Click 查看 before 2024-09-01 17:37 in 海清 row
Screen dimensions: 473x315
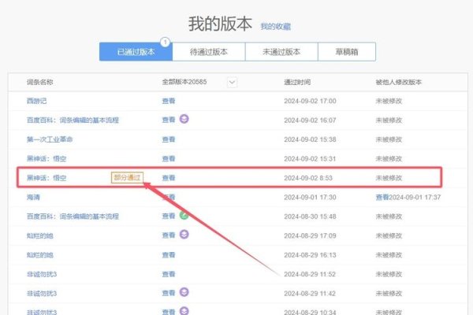click(x=382, y=197)
